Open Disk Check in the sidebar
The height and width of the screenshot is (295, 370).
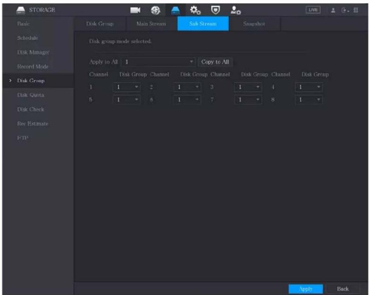tap(31, 109)
